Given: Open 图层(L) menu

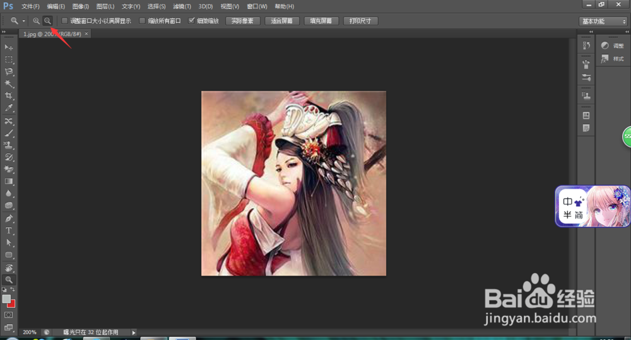Looking at the screenshot, I should 105,6.
